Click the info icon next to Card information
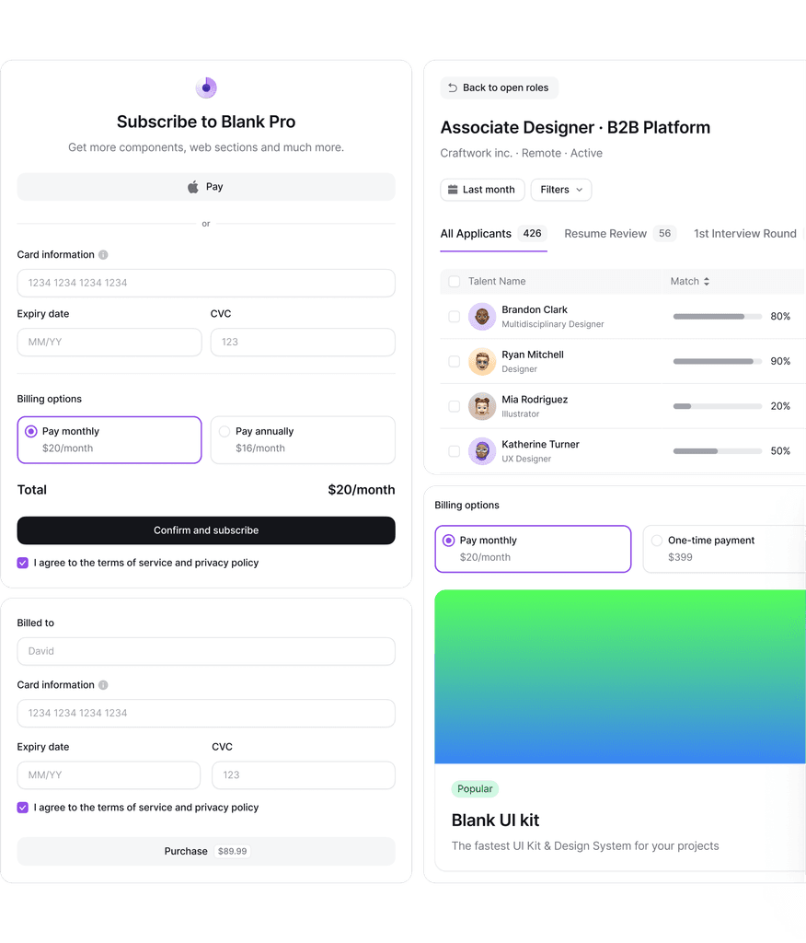The height and width of the screenshot is (943, 806). (x=101, y=254)
